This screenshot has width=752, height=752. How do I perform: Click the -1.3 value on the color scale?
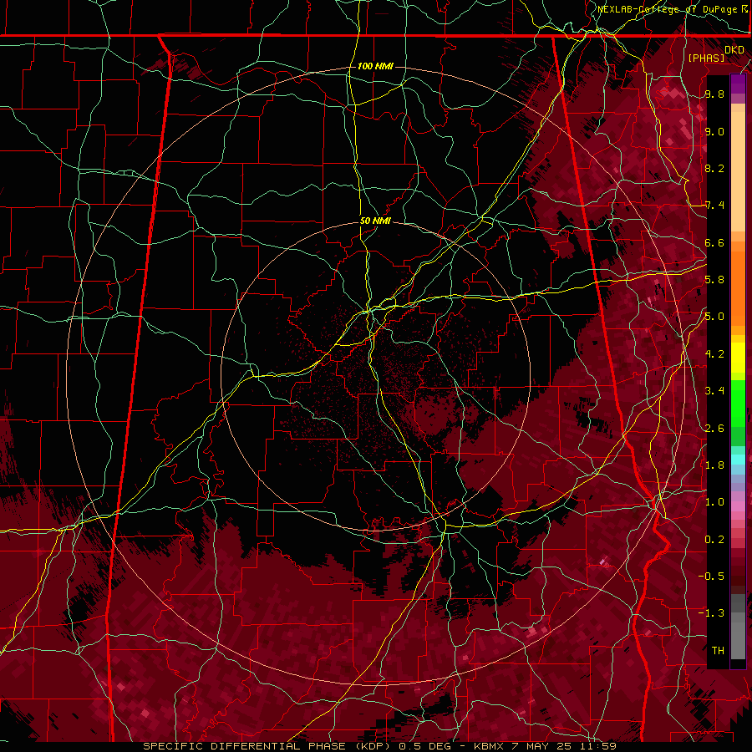pyautogui.click(x=711, y=613)
